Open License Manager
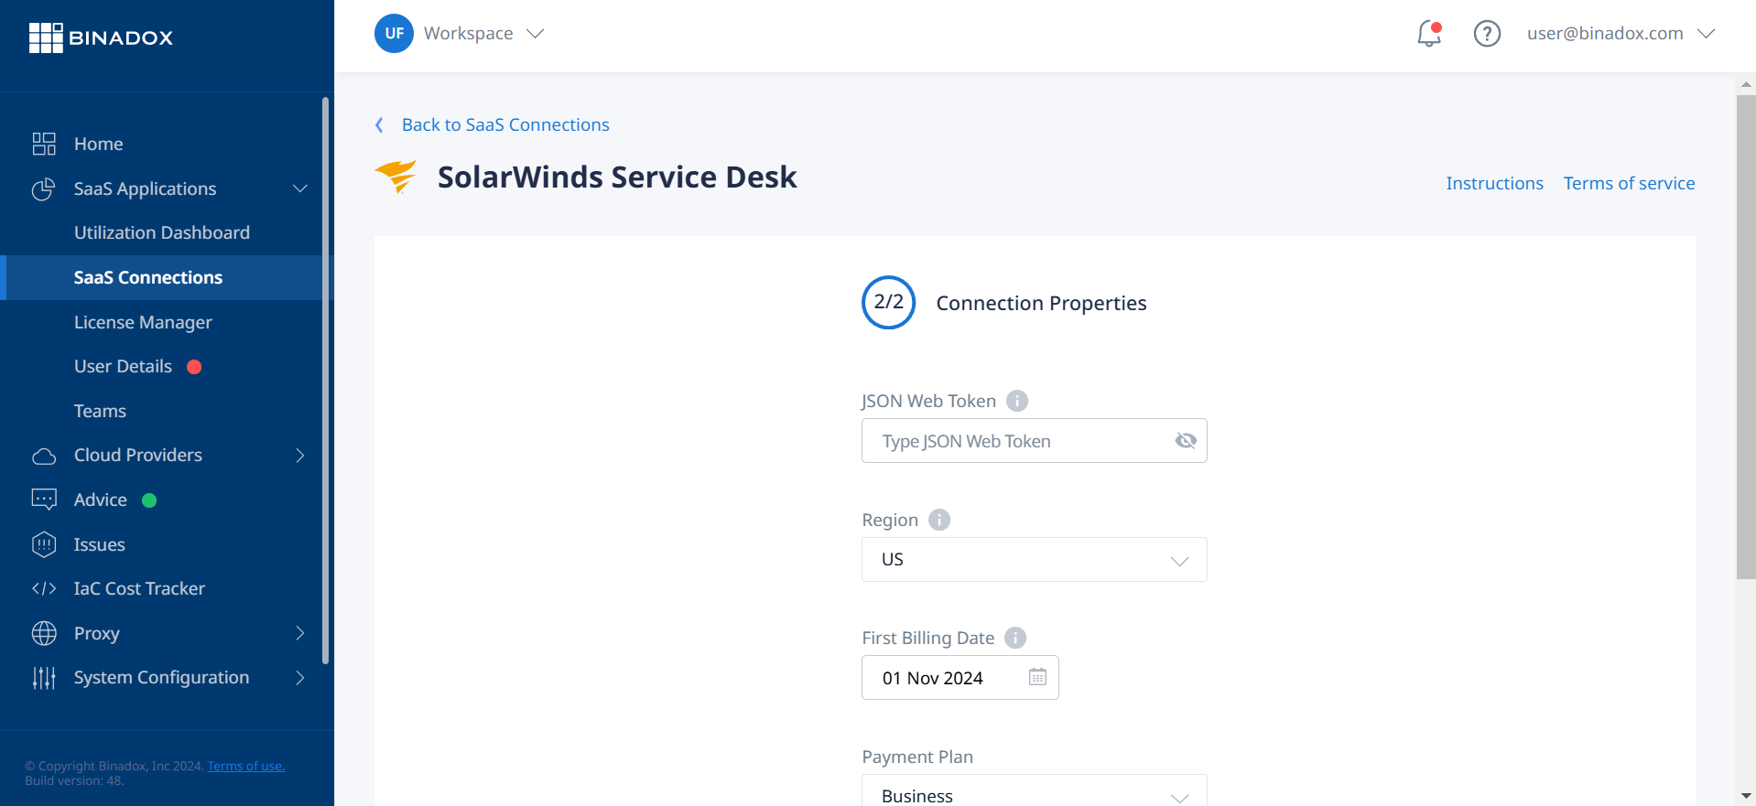Viewport: 1756px width, 806px height. pyautogui.click(x=143, y=322)
